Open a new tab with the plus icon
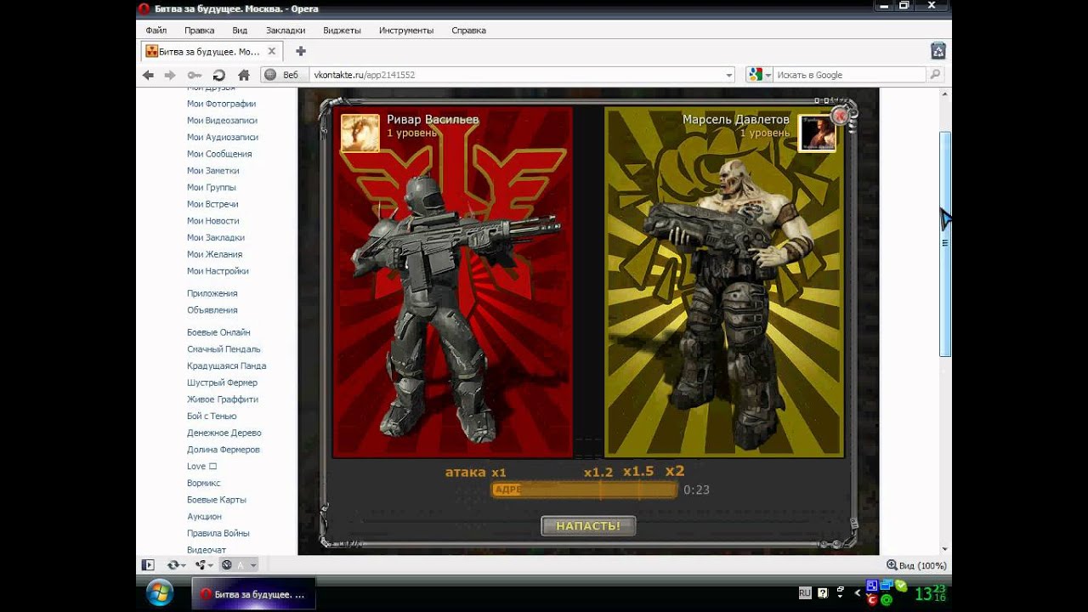1088x612 pixels. point(300,51)
